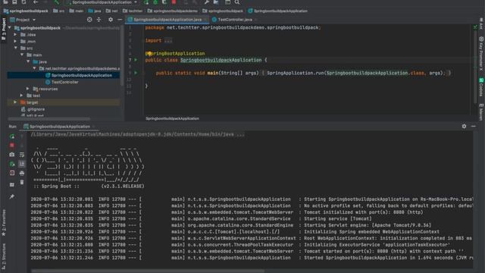
Task: Open the run configuration dropdown SpringbootbuildpackApplication
Action: (x=102, y=2)
